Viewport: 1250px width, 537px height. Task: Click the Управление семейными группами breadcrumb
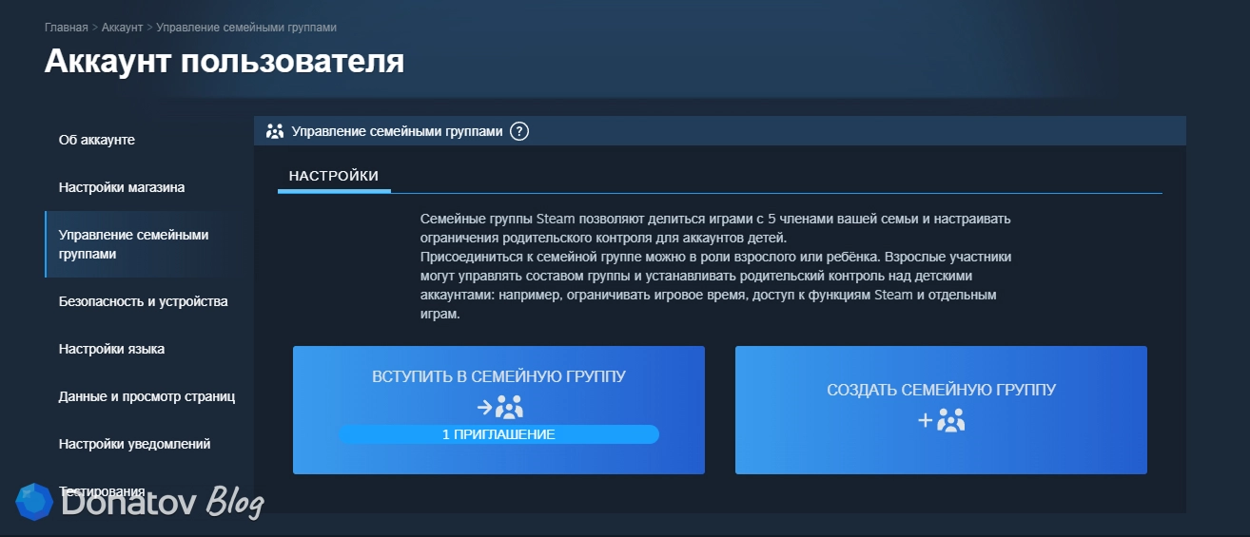[246, 28]
